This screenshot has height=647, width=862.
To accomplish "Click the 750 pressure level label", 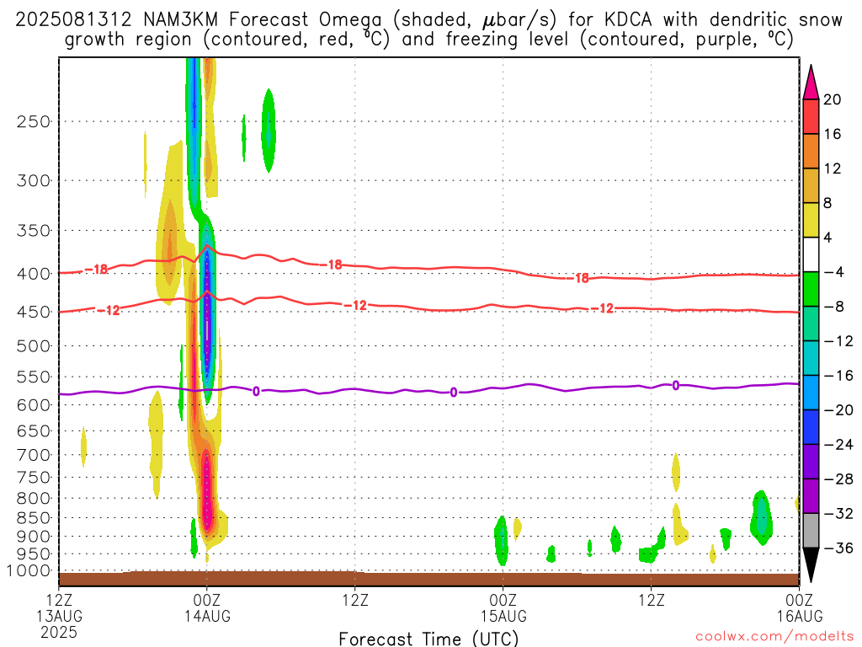I will tap(34, 478).
